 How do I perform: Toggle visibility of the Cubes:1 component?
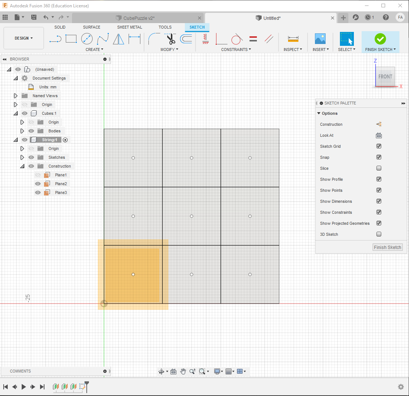[x=24, y=113]
